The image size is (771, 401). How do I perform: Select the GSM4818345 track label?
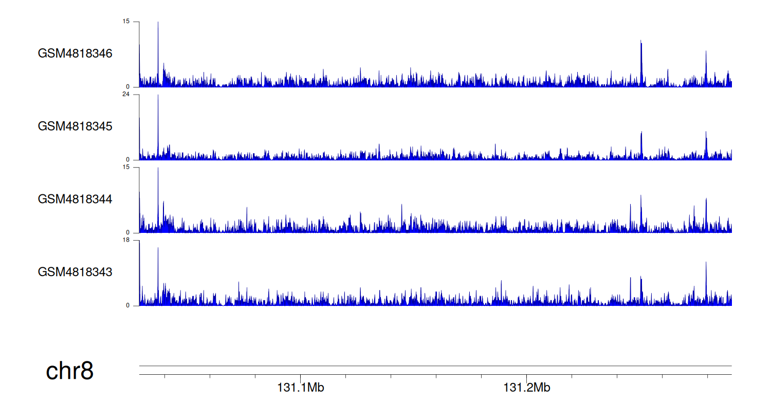tap(75, 126)
